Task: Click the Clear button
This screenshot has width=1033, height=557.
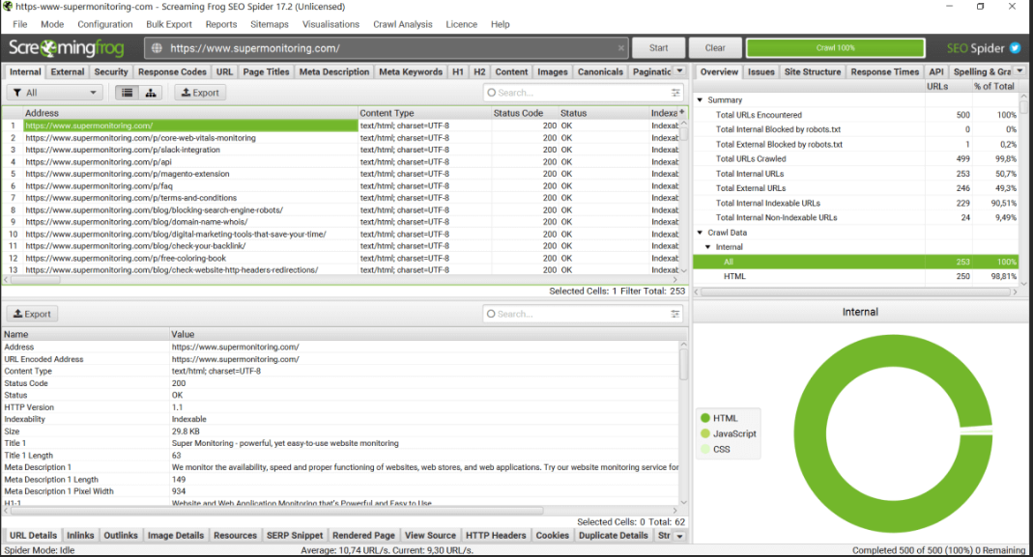Action: (x=715, y=48)
